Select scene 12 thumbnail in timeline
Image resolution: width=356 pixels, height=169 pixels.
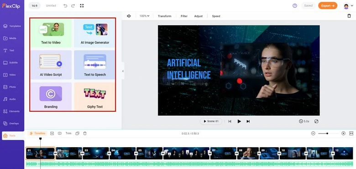pos(343,154)
